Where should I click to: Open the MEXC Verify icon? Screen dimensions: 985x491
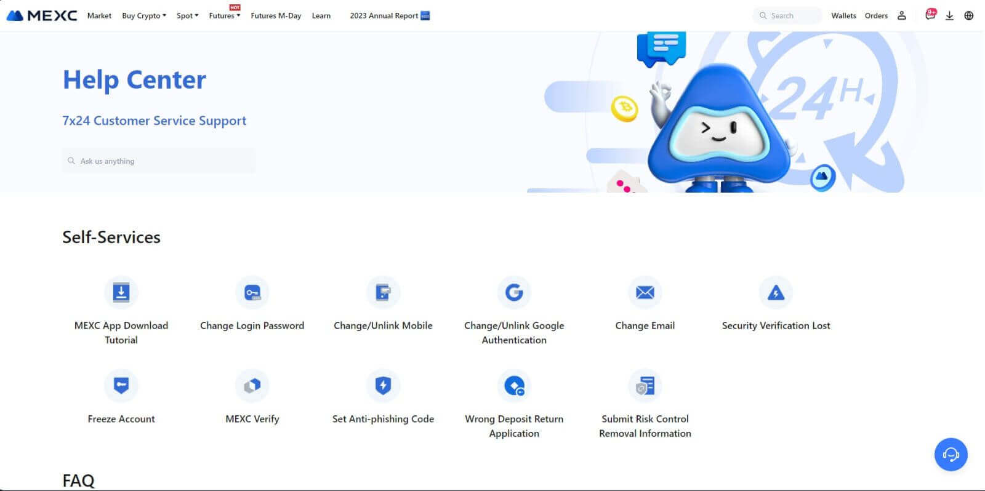[252, 386]
